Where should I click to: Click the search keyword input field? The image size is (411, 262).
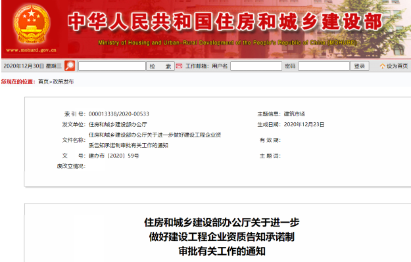pyautogui.click(x=112, y=66)
